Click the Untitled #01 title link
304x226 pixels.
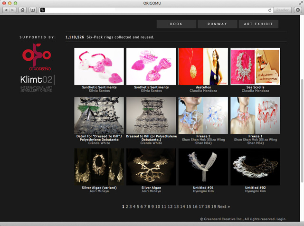pyautogui.click(x=203, y=188)
